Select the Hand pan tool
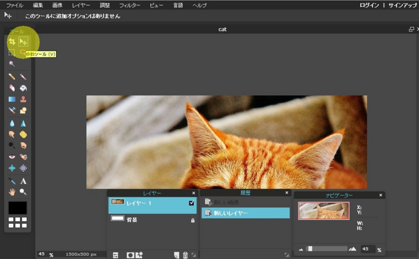The height and width of the screenshot is (259, 419). [x=12, y=192]
